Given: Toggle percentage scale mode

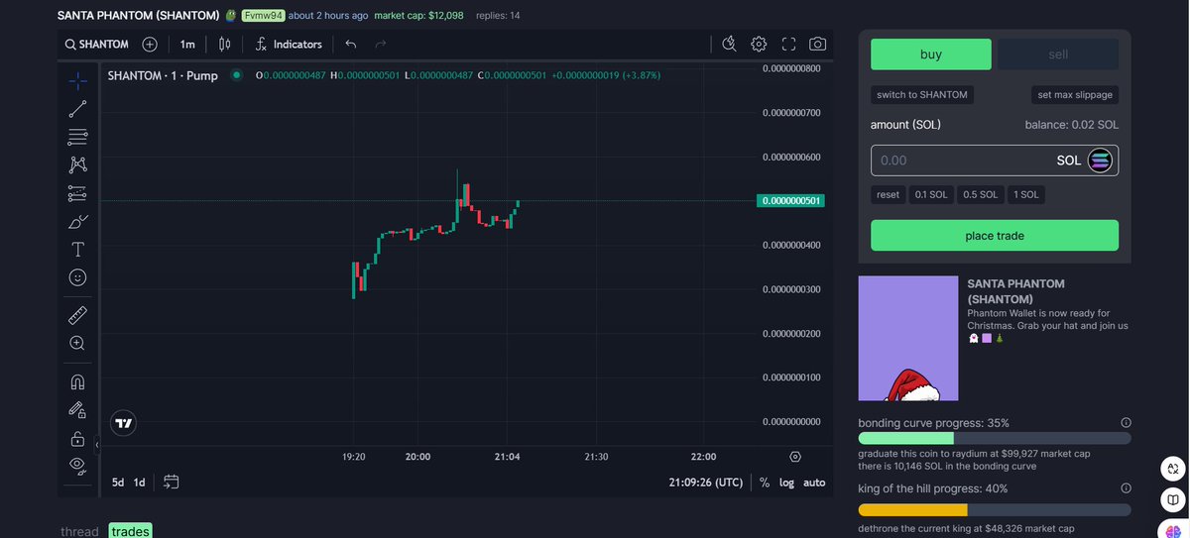Looking at the screenshot, I should point(765,483).
